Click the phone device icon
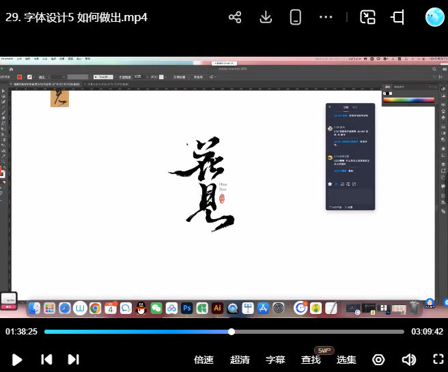Image resolution: width=448 pixels, height=372 pixels. 296,18
